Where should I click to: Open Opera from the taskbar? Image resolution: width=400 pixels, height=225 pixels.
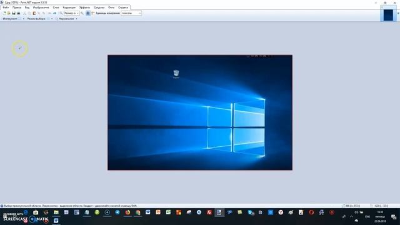point(311,212)
